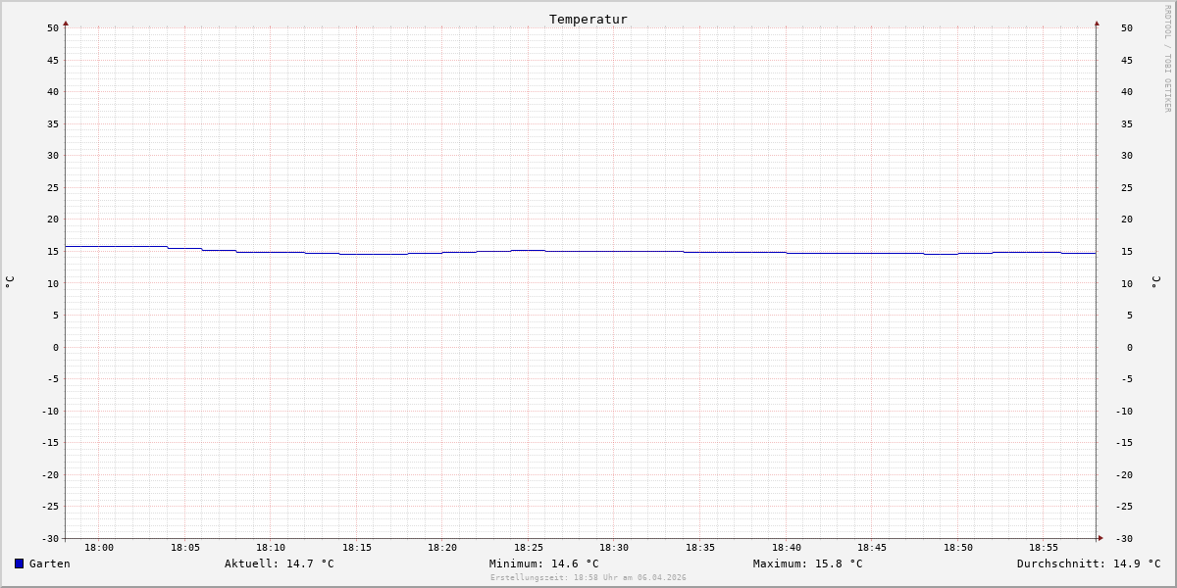The image size is (1177, 588).
Task: Select the Durchschnitt: 14.9 °C value
Action: pyautogui.click(x=1089, y=563)
